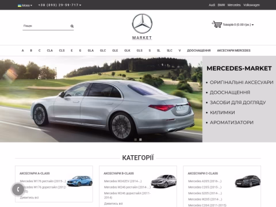Click the silver B-Class car thumbnail
The image size is (276, 207).
[164, 181]
